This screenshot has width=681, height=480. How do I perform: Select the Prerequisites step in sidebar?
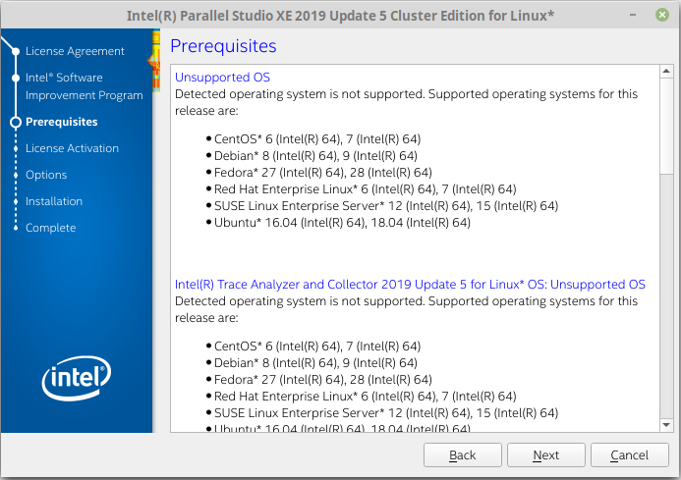tap(61, 123)
